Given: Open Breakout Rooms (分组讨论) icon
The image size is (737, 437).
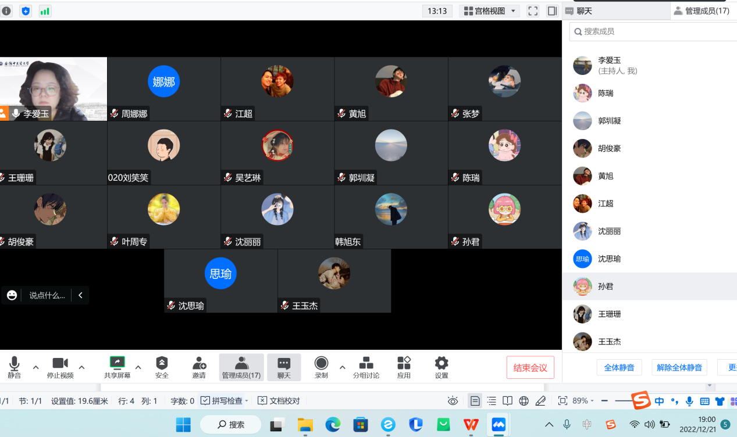Looking at the screenshot, I should pyautogui.click(x=366, y=364).
